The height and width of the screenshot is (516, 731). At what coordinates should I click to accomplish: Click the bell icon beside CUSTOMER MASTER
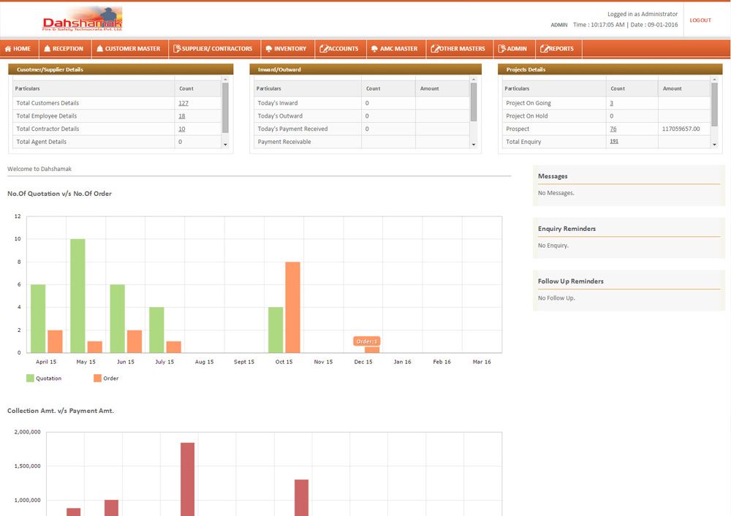(x=99, y=48)
